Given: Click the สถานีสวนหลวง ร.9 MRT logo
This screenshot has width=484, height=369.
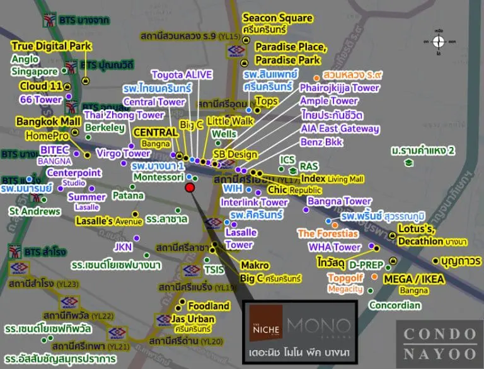Looking at the screenshot, I should pos(236,50).
